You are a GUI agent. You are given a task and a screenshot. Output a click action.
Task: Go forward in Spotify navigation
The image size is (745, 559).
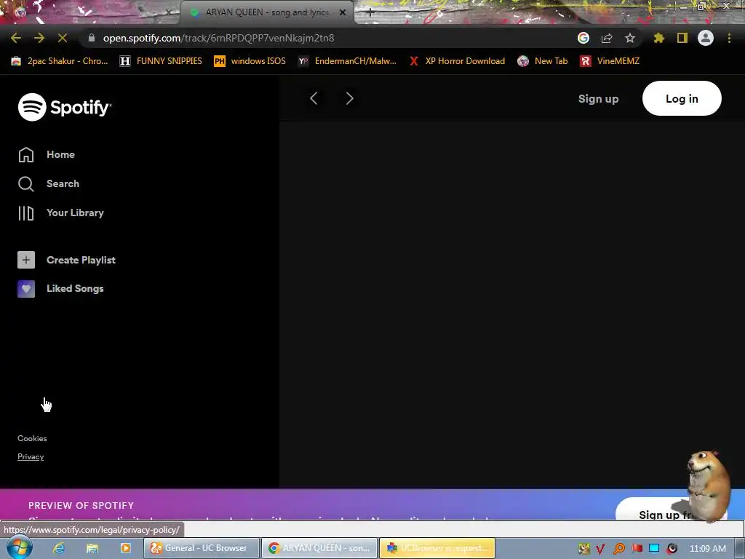tap(350, 98)
